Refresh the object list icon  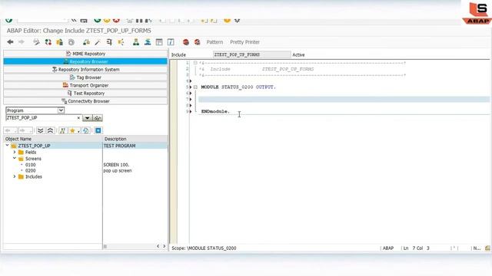pos(85,130)
